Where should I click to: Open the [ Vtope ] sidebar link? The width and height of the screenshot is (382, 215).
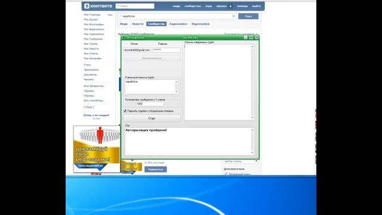pyautogui.click(x=89, y=107)
